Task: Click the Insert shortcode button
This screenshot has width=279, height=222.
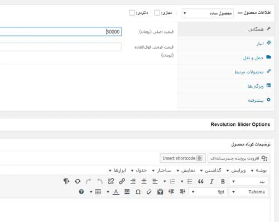Action: click(x=182, y=158)
